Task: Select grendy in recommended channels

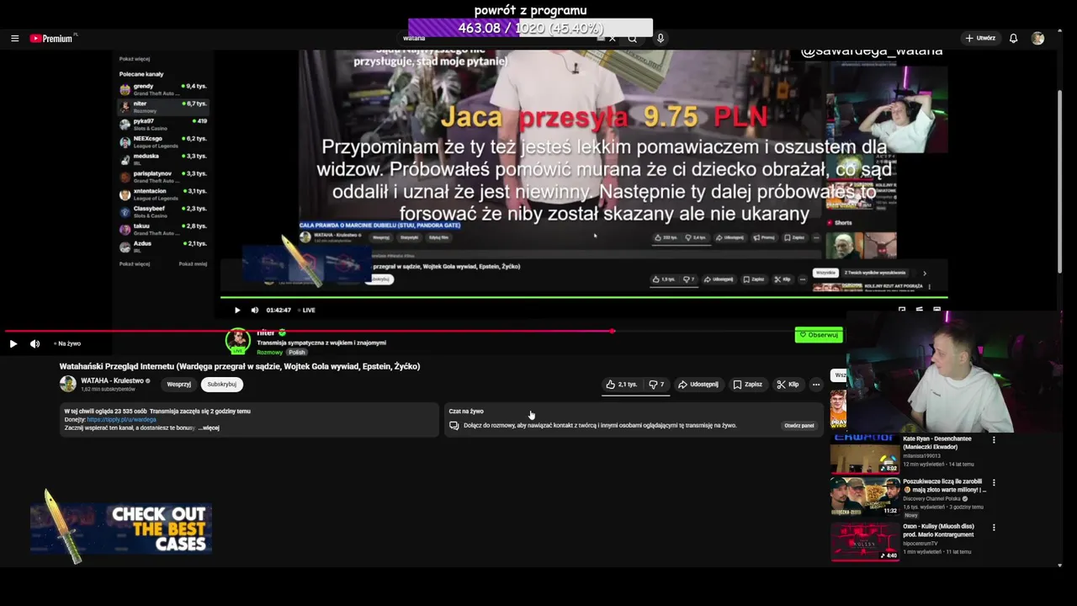Action: pos(163,89)
